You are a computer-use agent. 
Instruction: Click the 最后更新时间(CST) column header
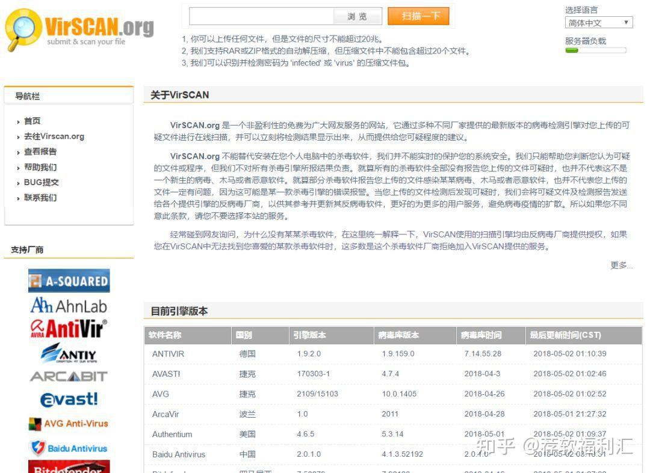click(x=584, y=335)
